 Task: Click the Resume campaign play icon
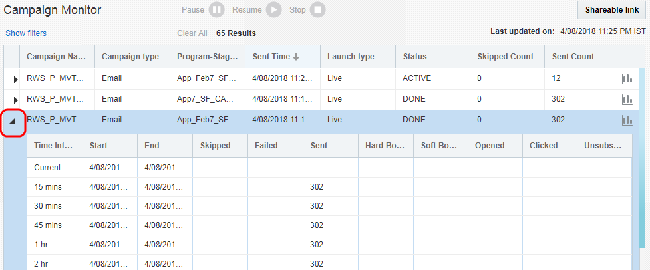pyautogui.click(x=273, y=9)
